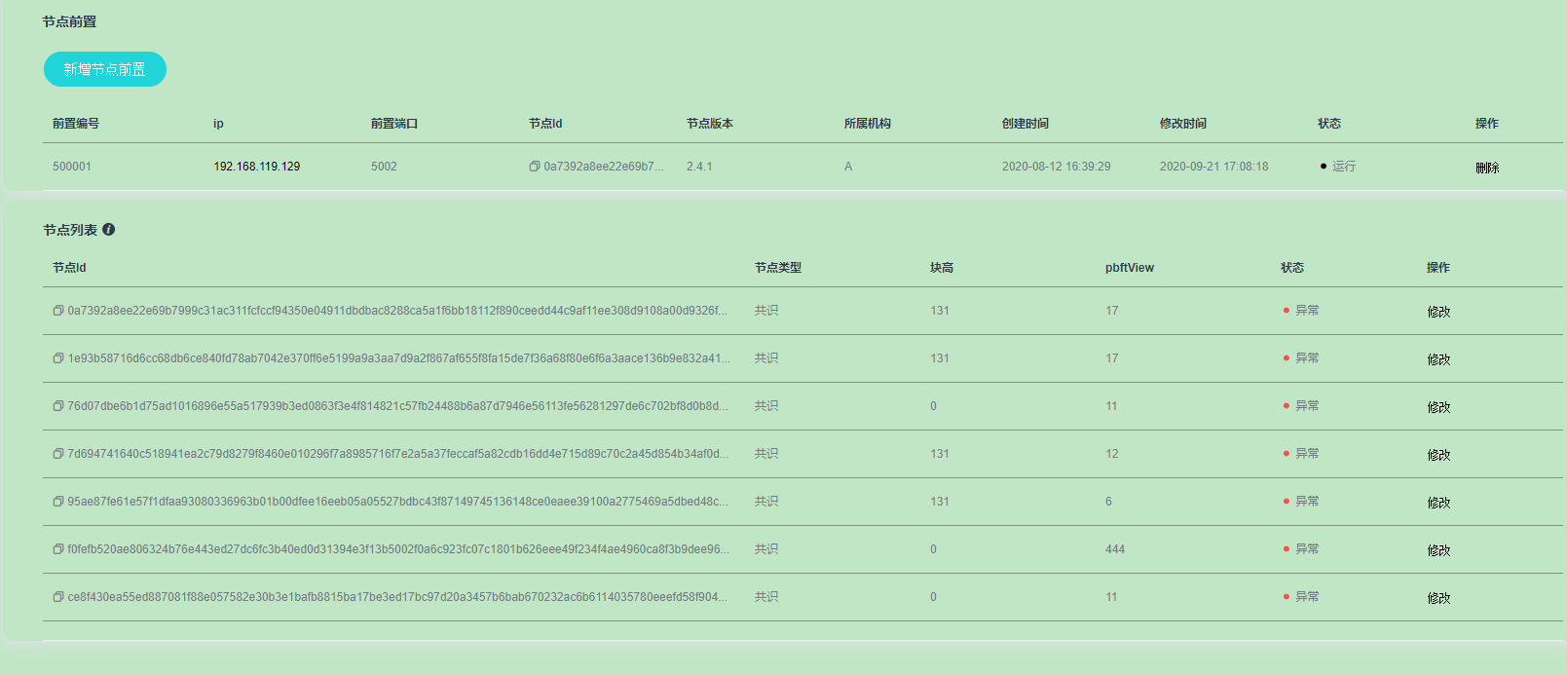Click the 节点前置 section title
1567x675 pixels.
(x=69, y=21)
